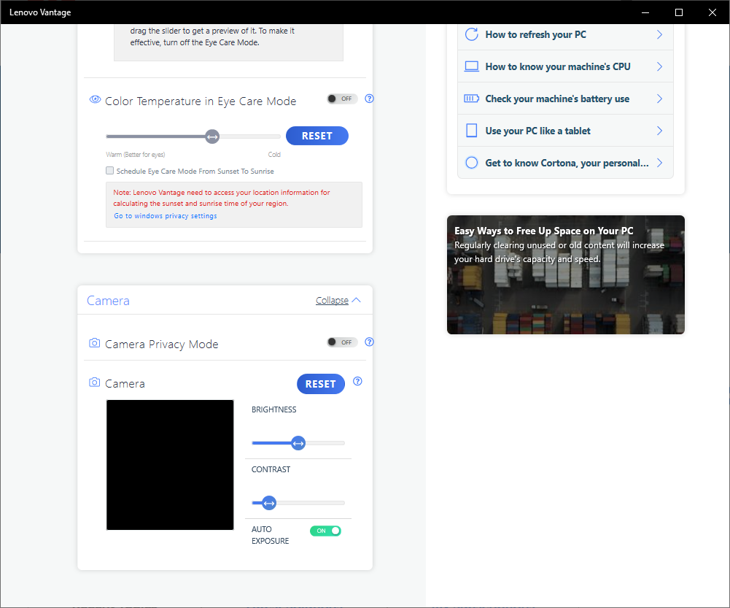Open Get to know Cortana article
Viewport: 730px width, 608px height.
(565, 162)
